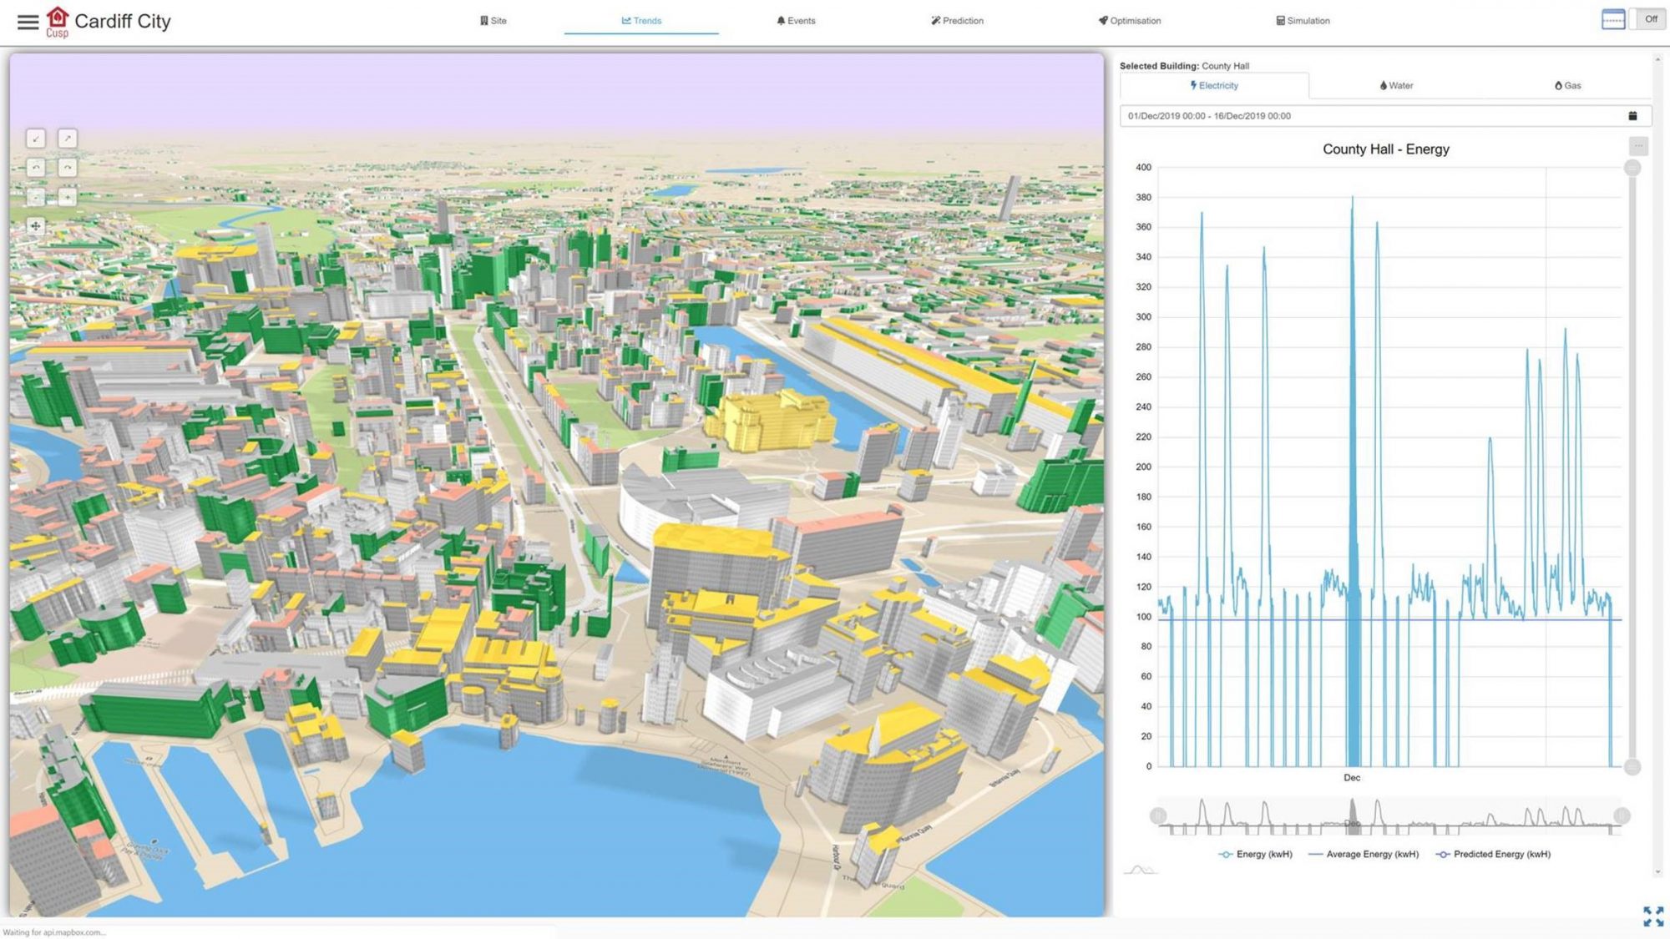Image resolution: width=1670 pixels, height=939 pixels.
Task: Toggle Energy (kwH) series in legend
Action: point(1255,854)
